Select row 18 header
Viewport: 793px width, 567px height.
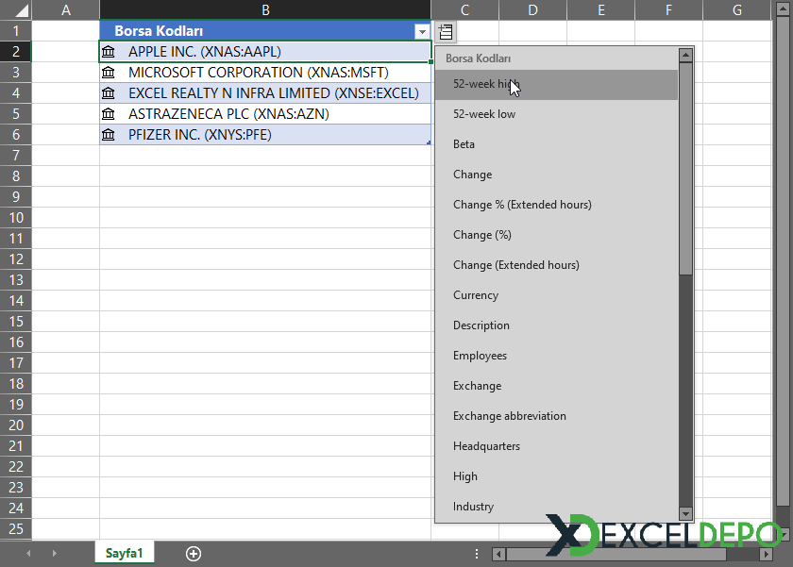click(16, 384)
